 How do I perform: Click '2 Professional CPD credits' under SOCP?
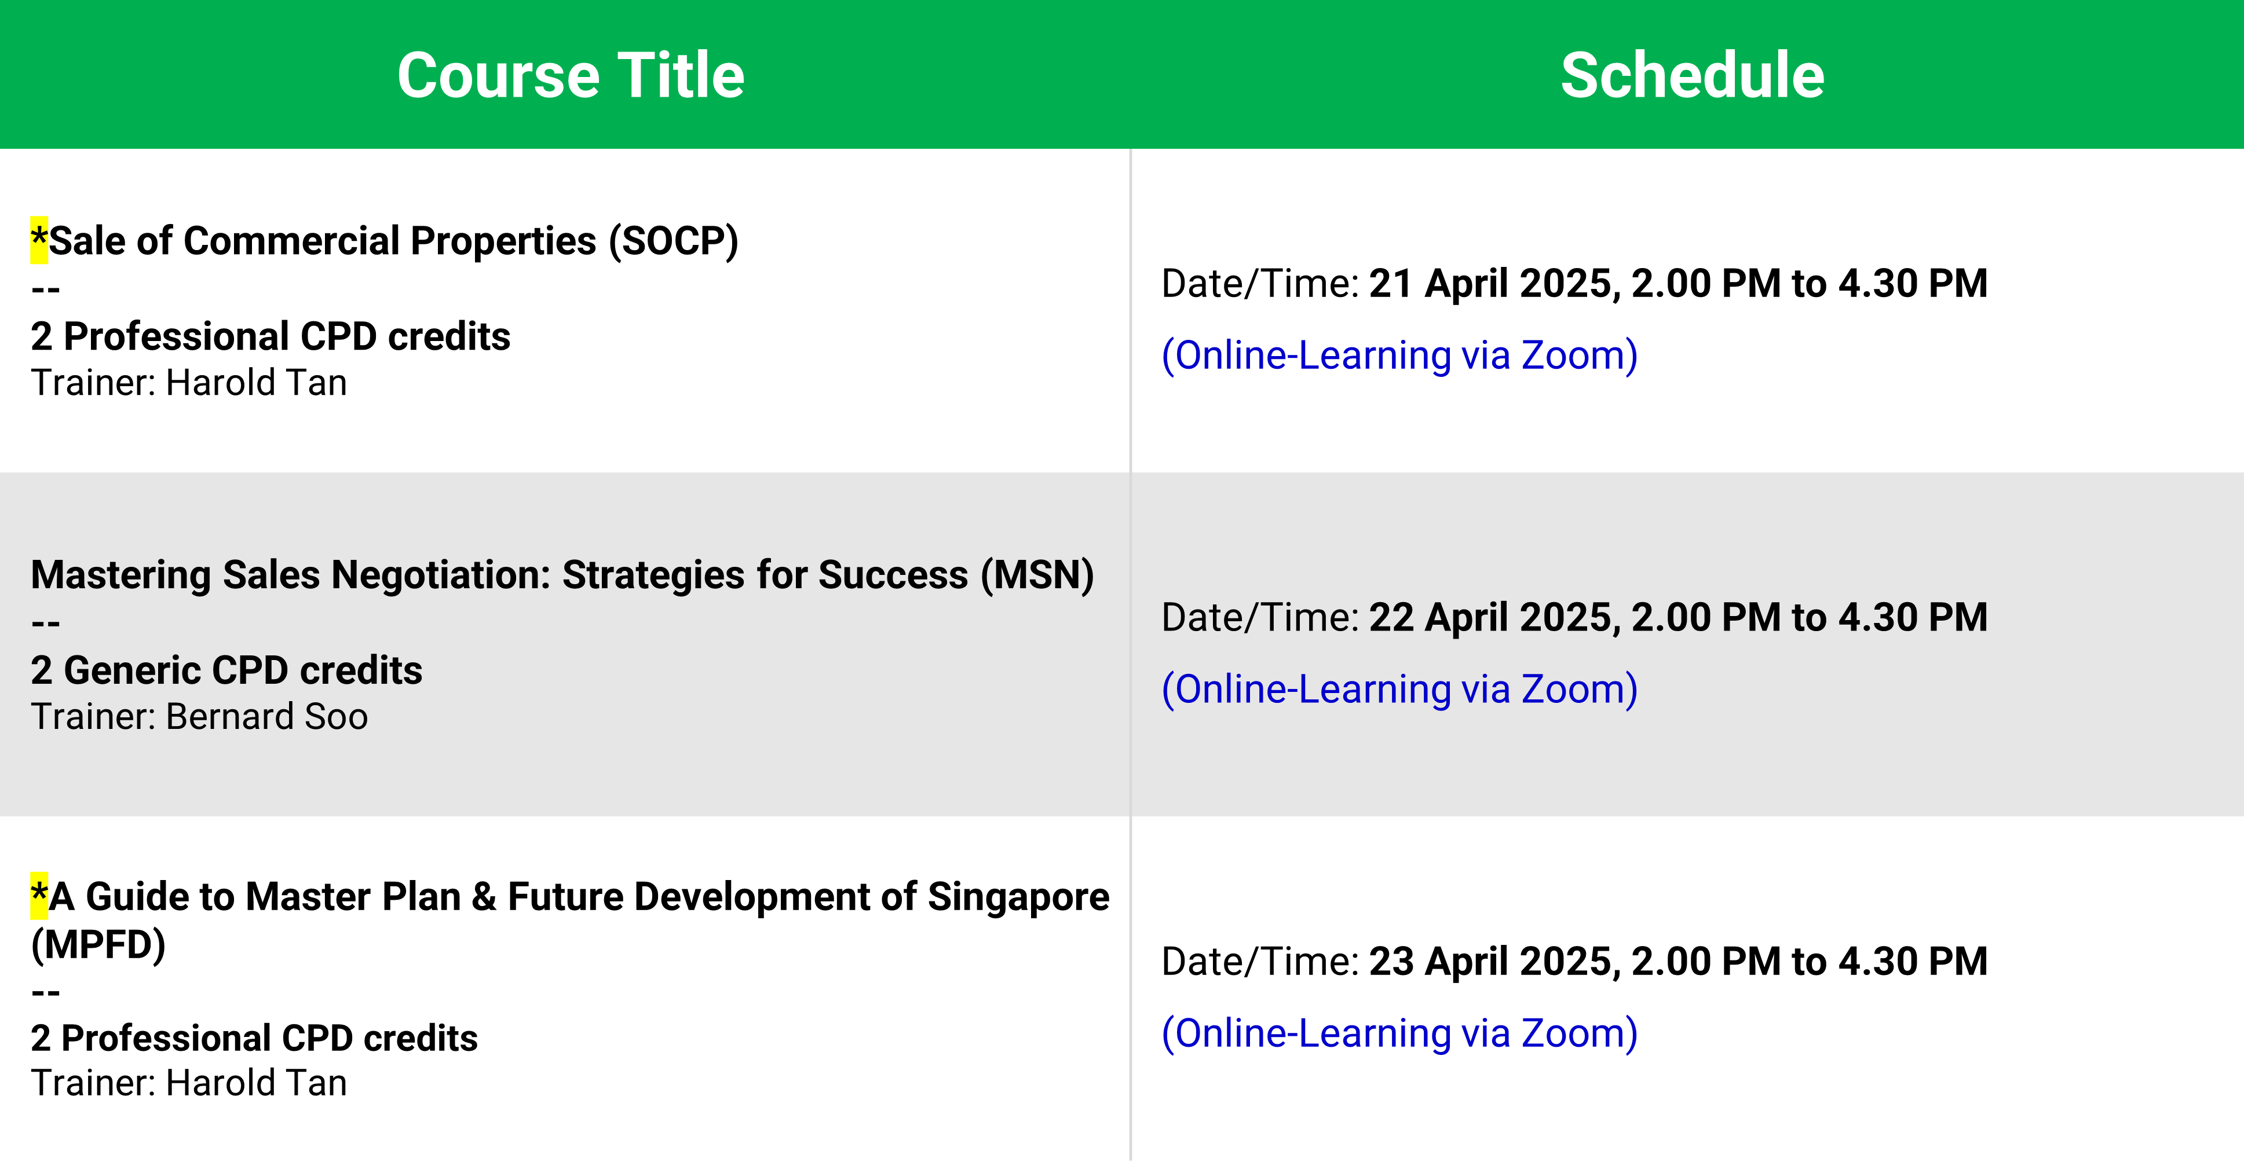tap(270, 336)
